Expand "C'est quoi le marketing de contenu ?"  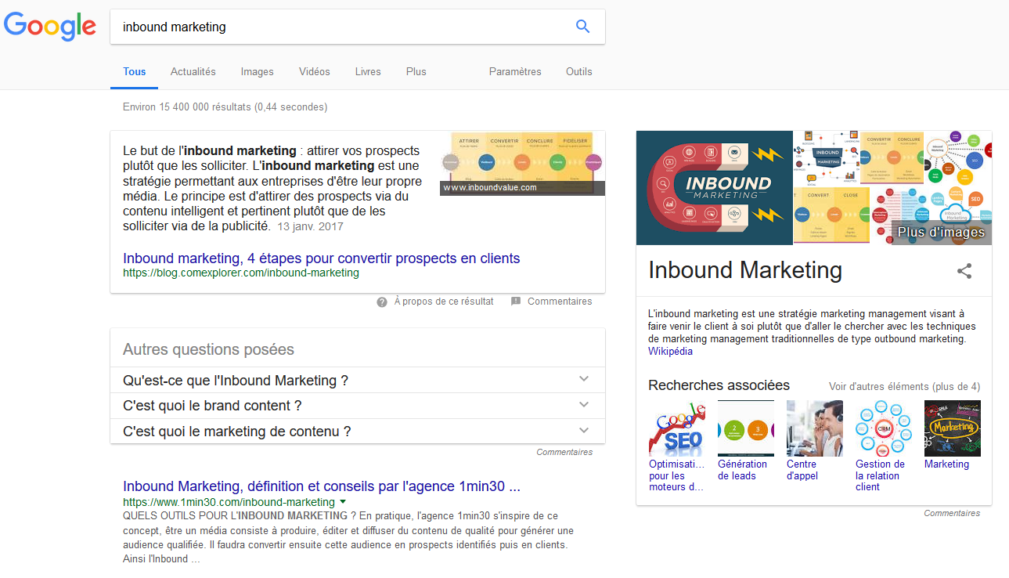click(x=358, y=431)
